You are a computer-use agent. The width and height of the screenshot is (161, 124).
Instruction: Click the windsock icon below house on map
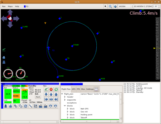pos(4,62)
